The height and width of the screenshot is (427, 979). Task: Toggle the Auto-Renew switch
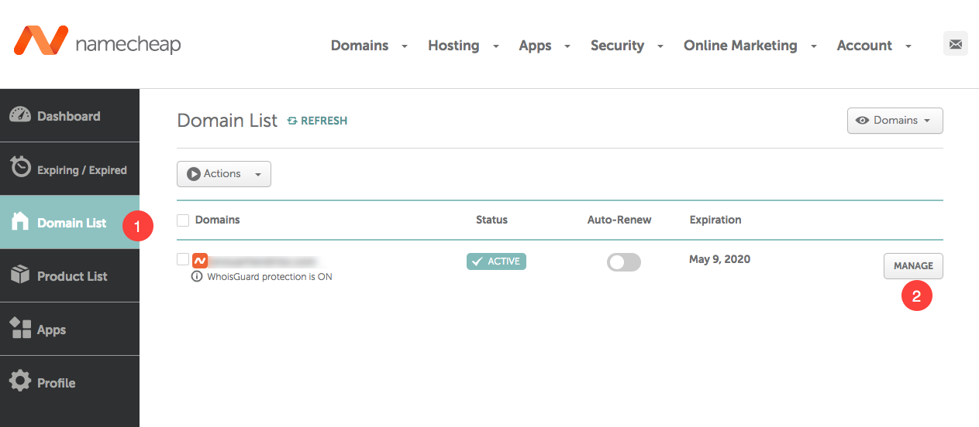click(x=624, y=262)
